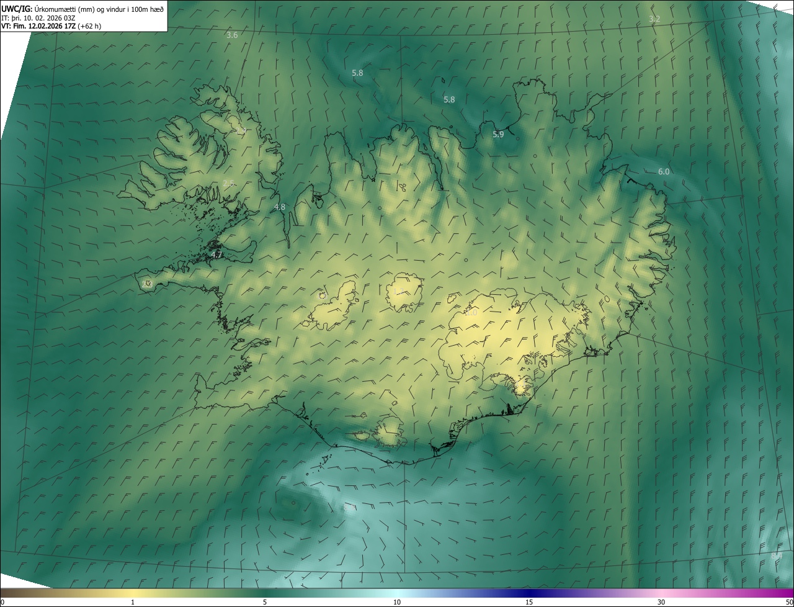The height and width of the screenshot is (607, 794).
Task: Select the valid time line "VT: Fim. 12.02.2026 17Z"
Action: click(38, 26)
